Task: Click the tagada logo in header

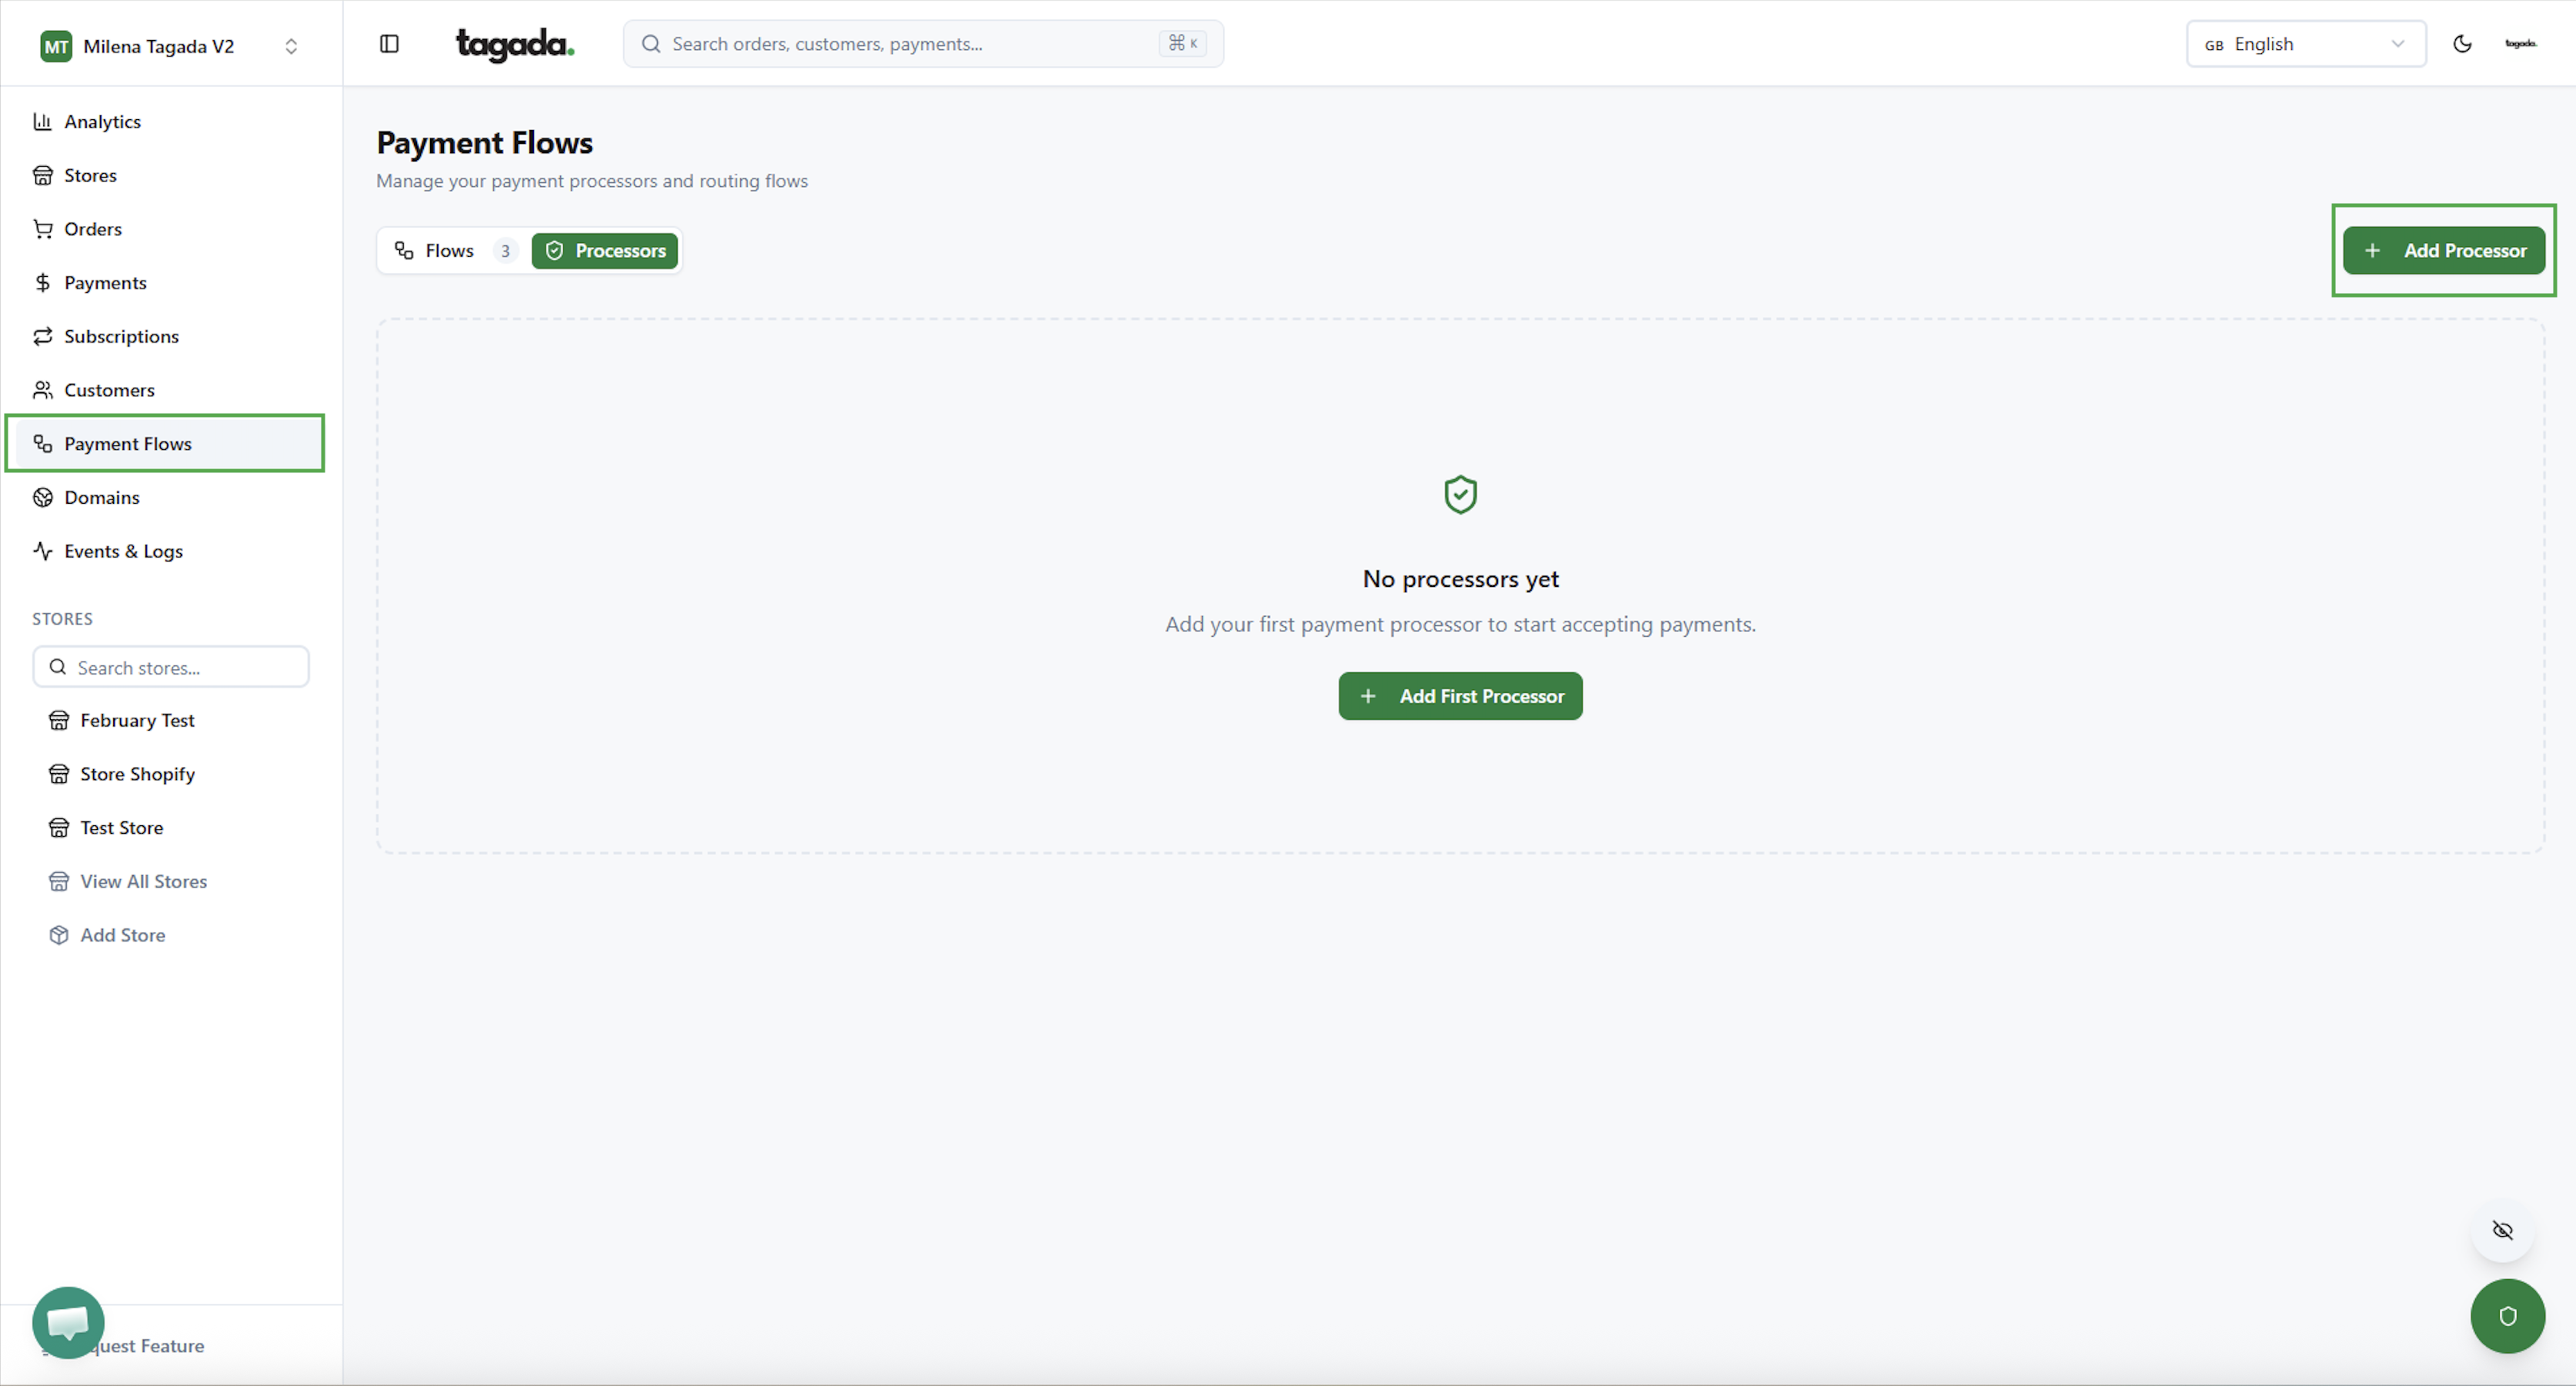Action: pos(515,44)
